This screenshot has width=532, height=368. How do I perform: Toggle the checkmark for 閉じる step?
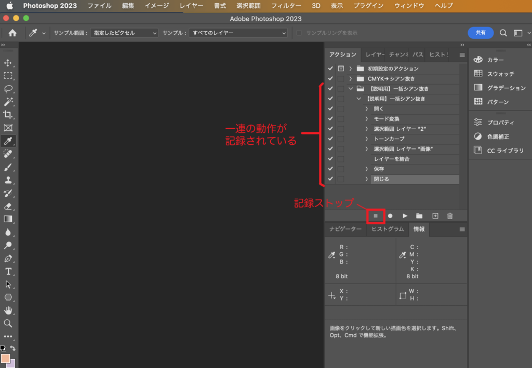pyautogui.click(x=330, y=179)
